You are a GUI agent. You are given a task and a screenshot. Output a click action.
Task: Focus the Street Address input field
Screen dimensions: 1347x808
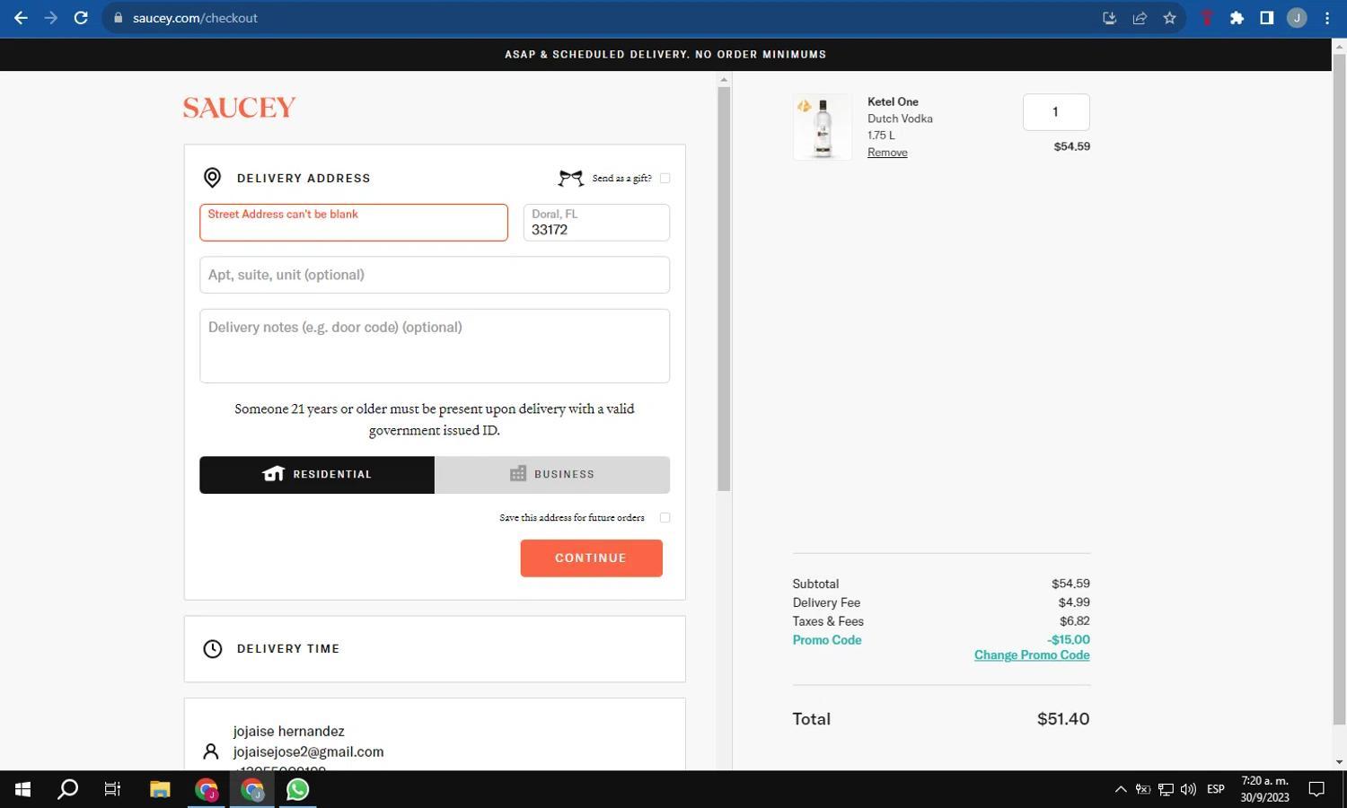click(x=354, y=223)
